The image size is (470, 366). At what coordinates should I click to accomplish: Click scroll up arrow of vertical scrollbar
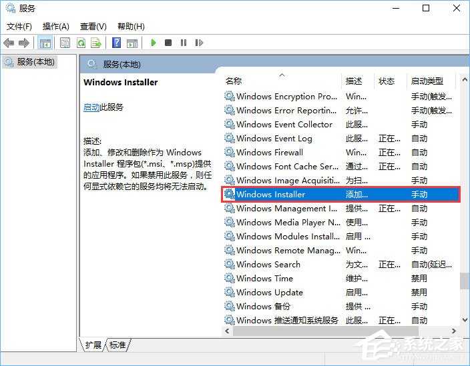tap(465, 79)
